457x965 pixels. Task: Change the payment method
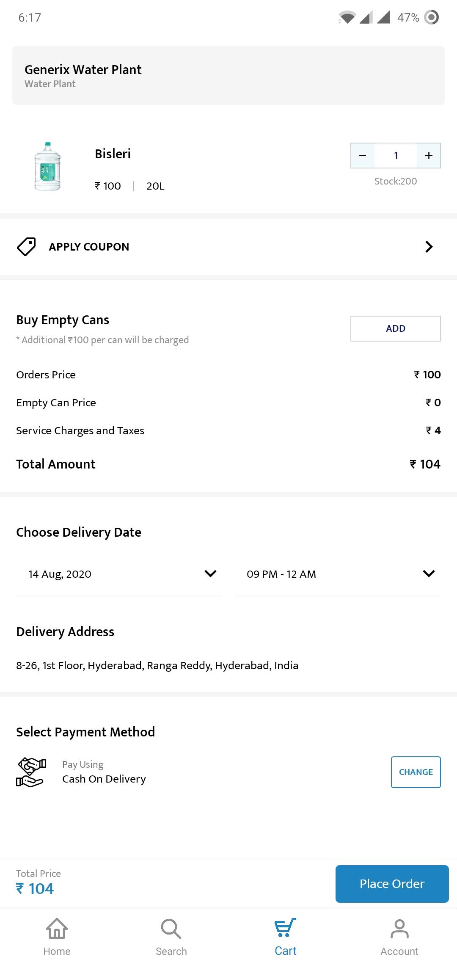[x=416, y=772]
